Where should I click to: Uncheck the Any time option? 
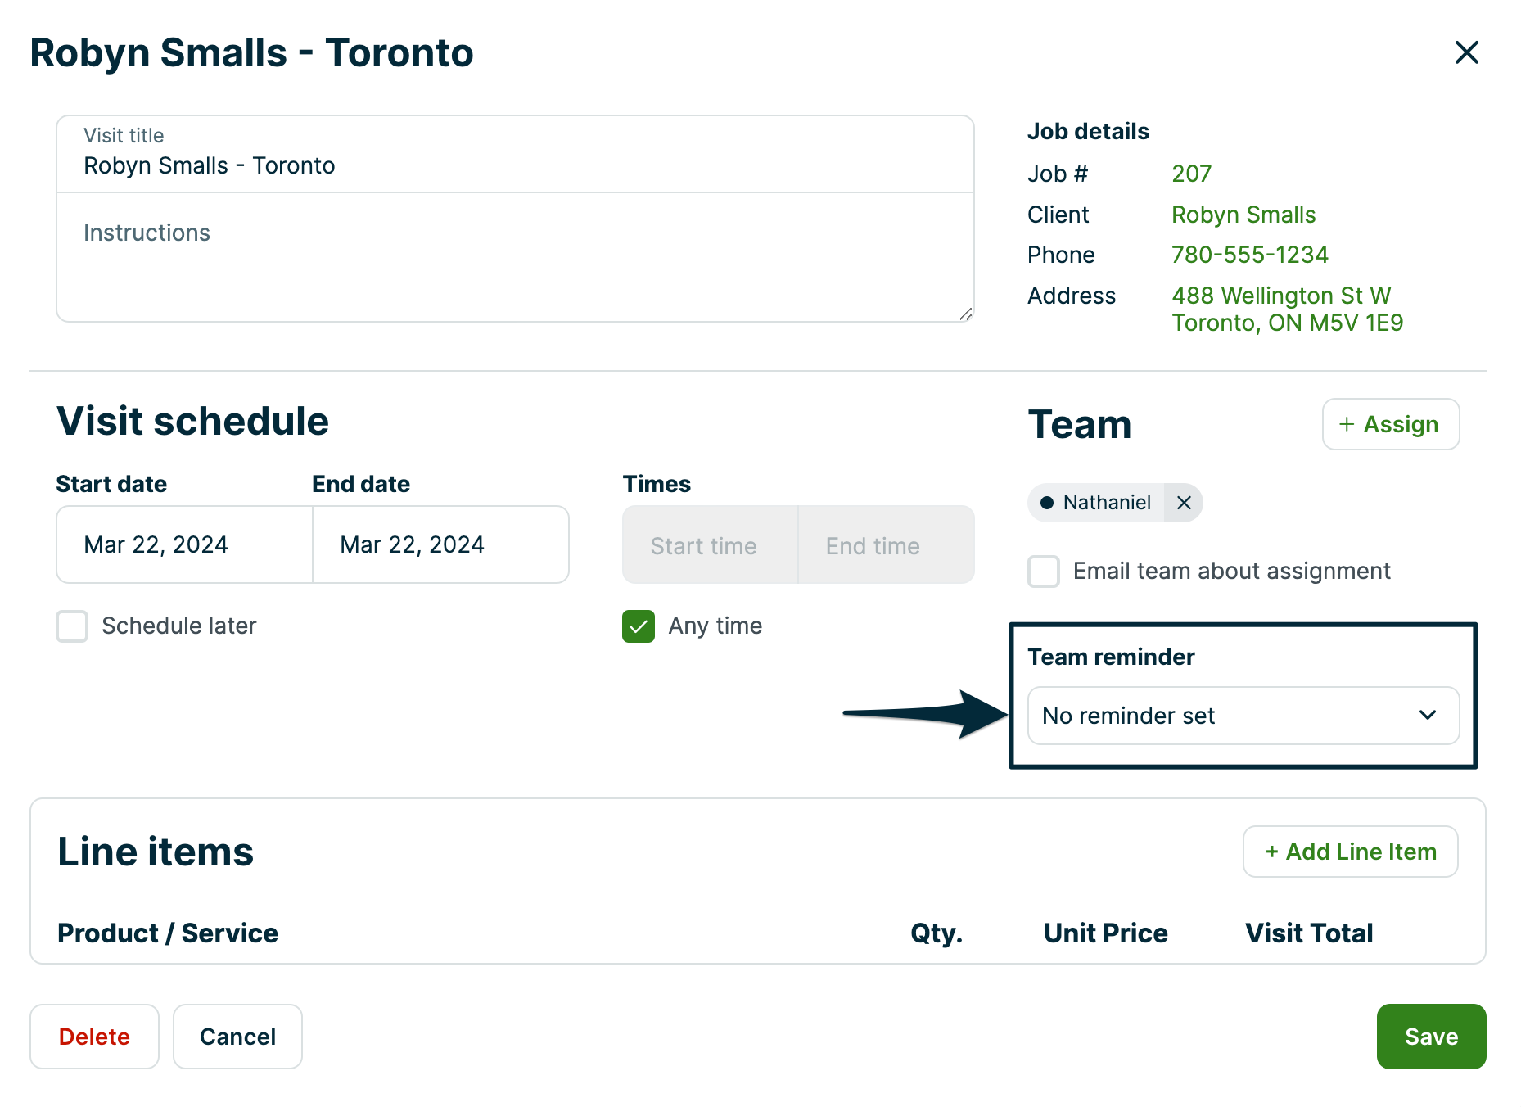(639, 626)
